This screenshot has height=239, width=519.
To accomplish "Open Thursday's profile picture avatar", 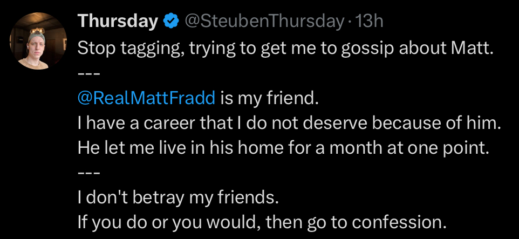I will point(39,40).
